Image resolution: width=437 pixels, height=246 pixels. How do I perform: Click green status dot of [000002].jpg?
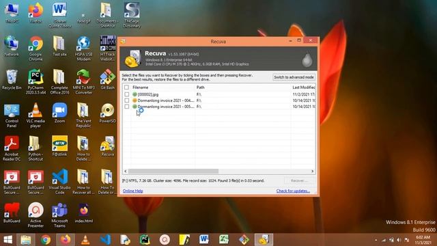coord(135,94)
